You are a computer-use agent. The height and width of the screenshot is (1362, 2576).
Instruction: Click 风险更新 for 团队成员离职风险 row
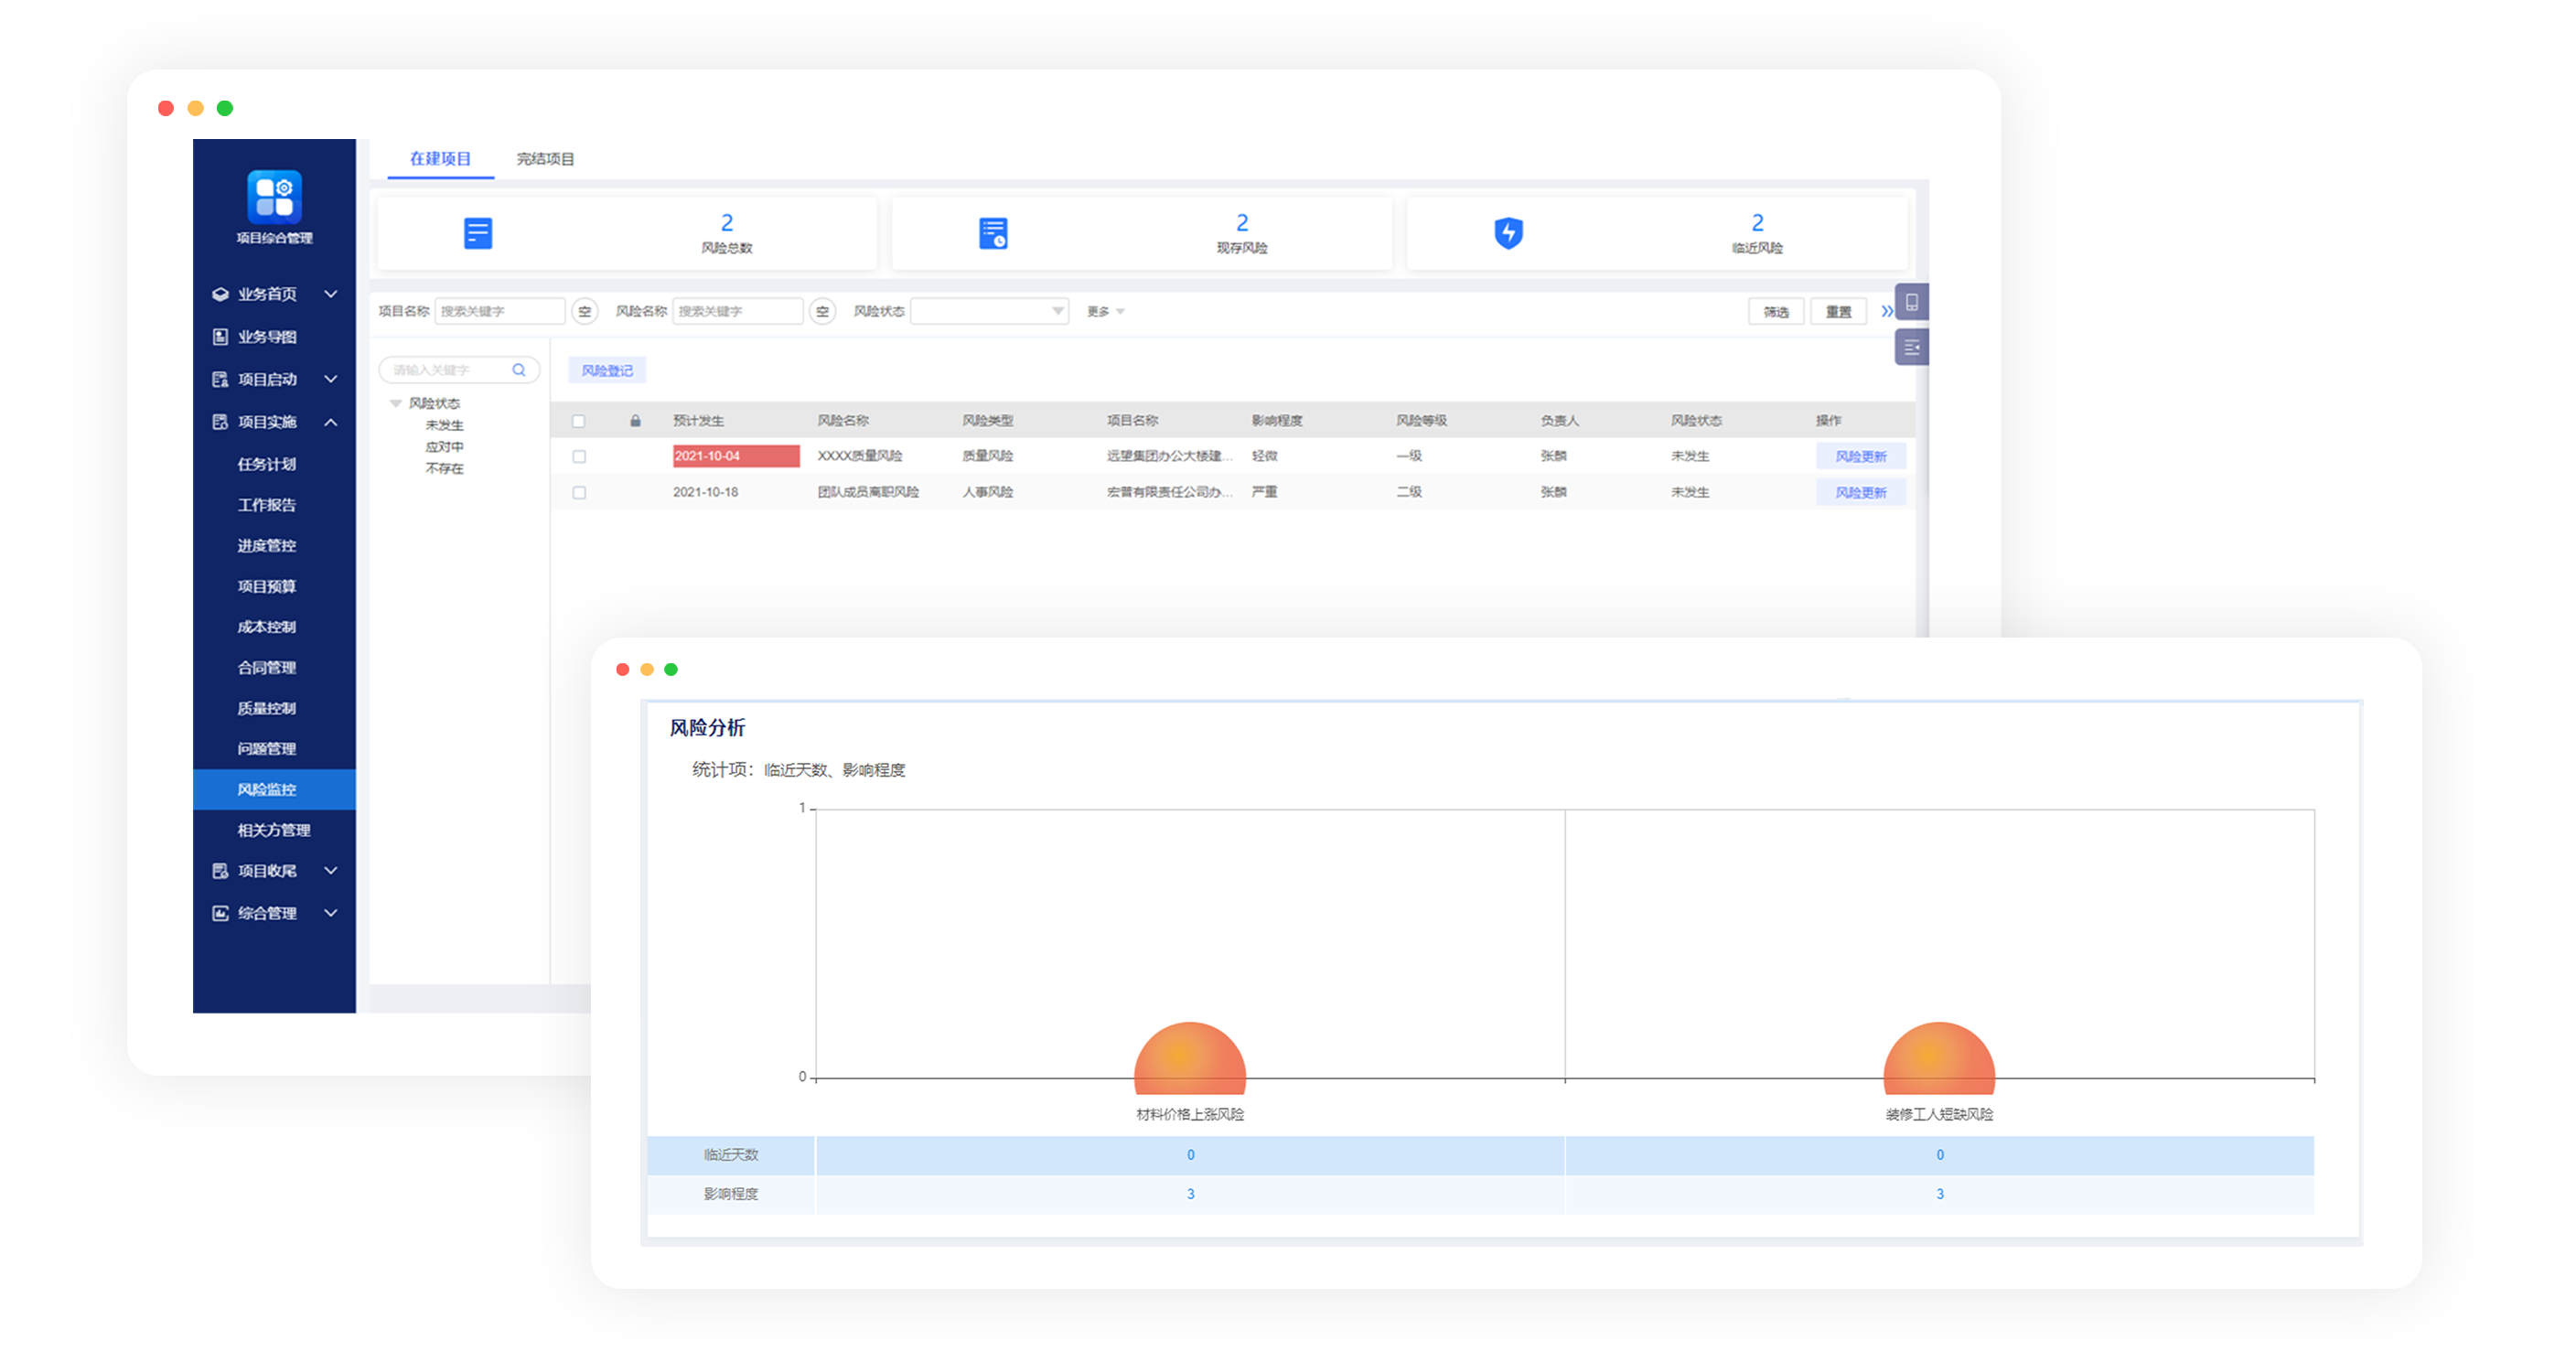pos(1860,493)
